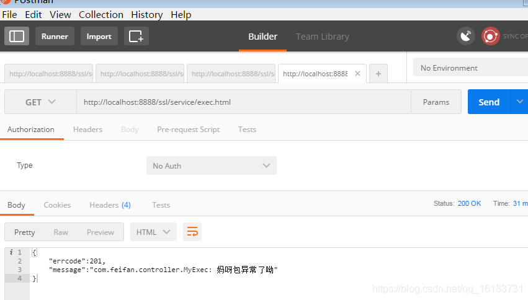Click the info marker on line 1
The image size is (528, 300).
click(x=11, y=252)
